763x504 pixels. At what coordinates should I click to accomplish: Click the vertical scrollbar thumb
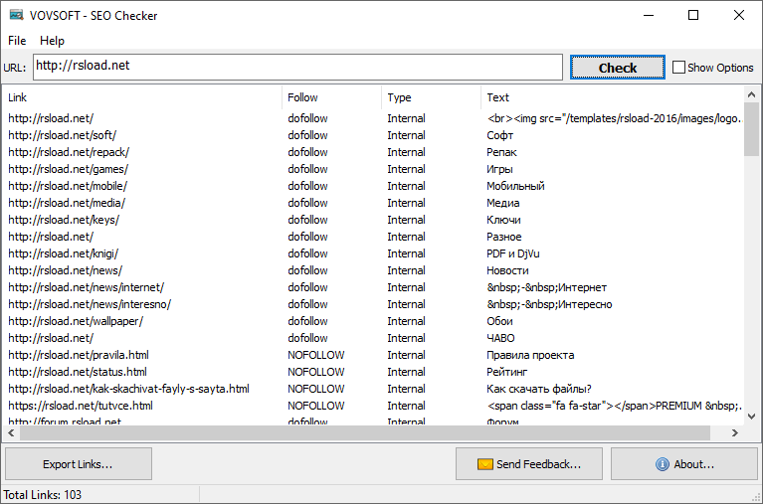[x=751, y=129]
